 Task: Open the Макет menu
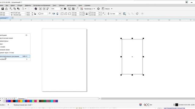12,5
